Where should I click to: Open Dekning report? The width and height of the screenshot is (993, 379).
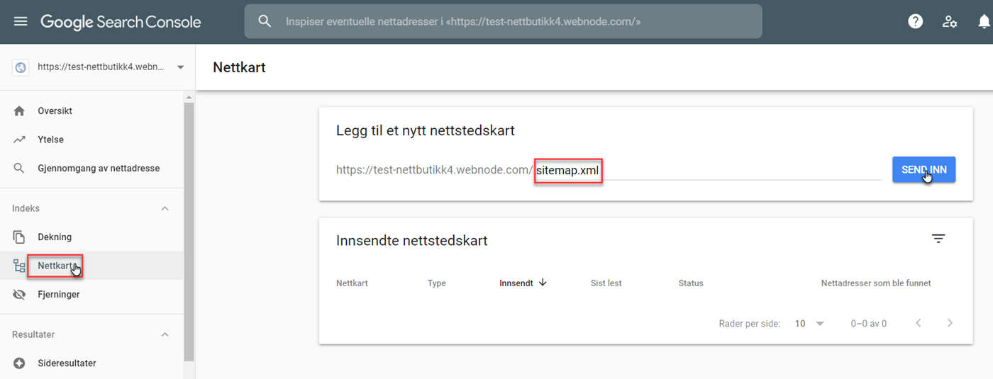click(x=55, y=237)
